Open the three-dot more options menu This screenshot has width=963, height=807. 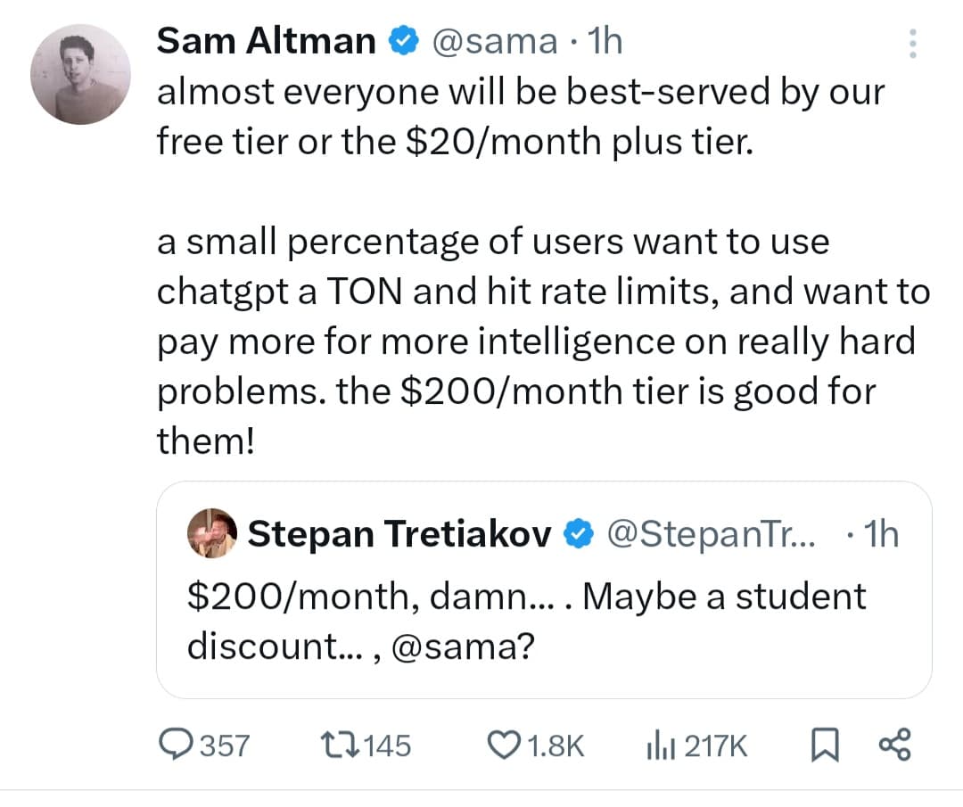(x=911, y=44)
